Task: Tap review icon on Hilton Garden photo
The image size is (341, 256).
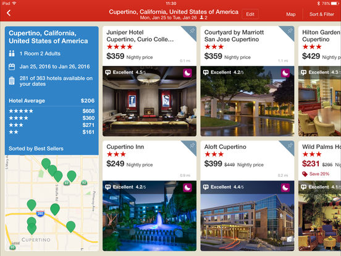Action: pyautogui.click(x=303, y=72)
